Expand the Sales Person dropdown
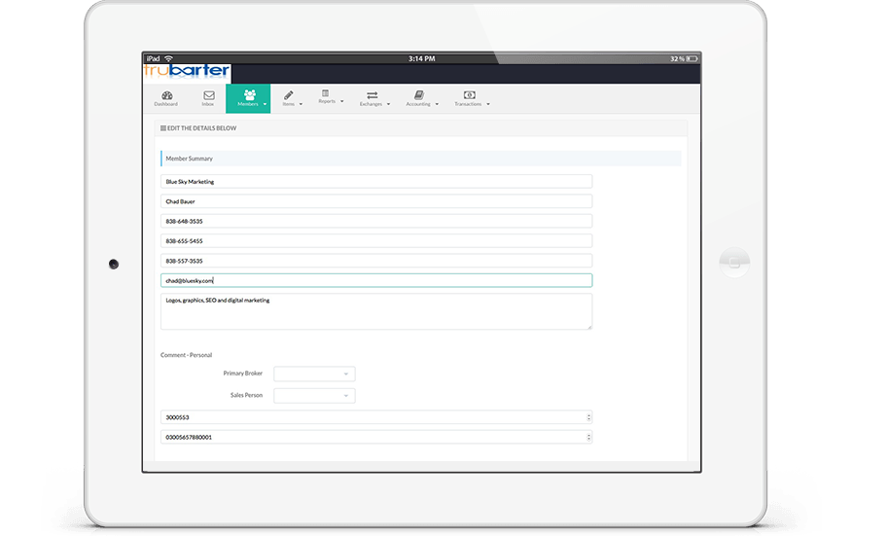The height and width of the screenshot is (536, 887). point(314,396)
